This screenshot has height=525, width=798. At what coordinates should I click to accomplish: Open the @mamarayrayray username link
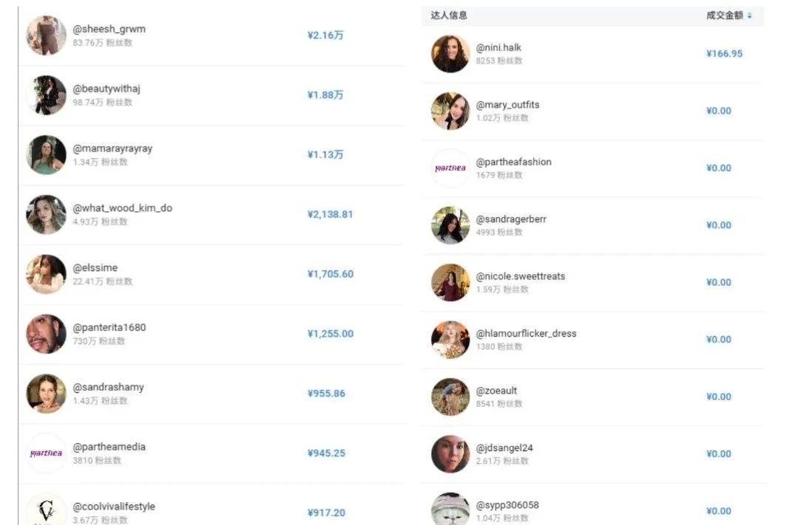coord(112,148)
